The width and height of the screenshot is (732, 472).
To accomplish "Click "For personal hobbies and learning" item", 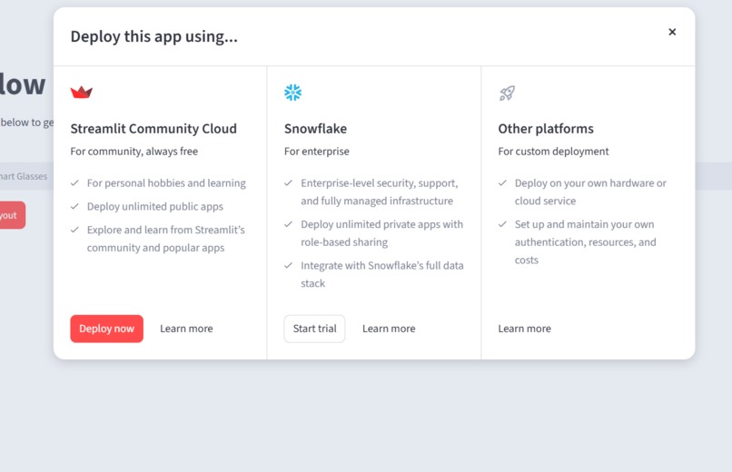I will tap(166, 182).
